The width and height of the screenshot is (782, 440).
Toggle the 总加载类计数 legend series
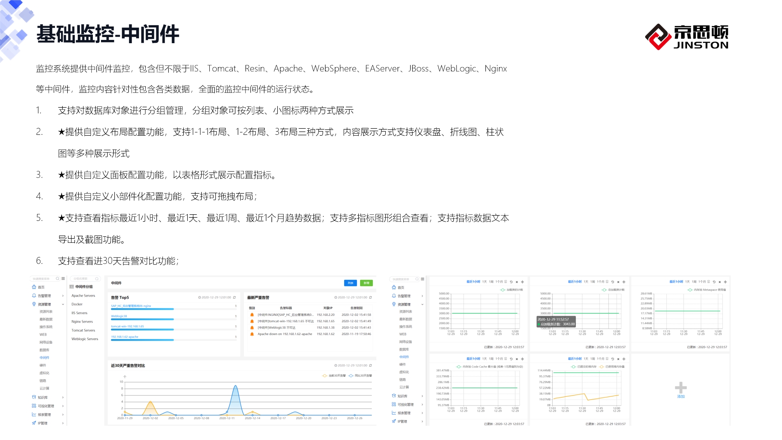click(613, 290)
